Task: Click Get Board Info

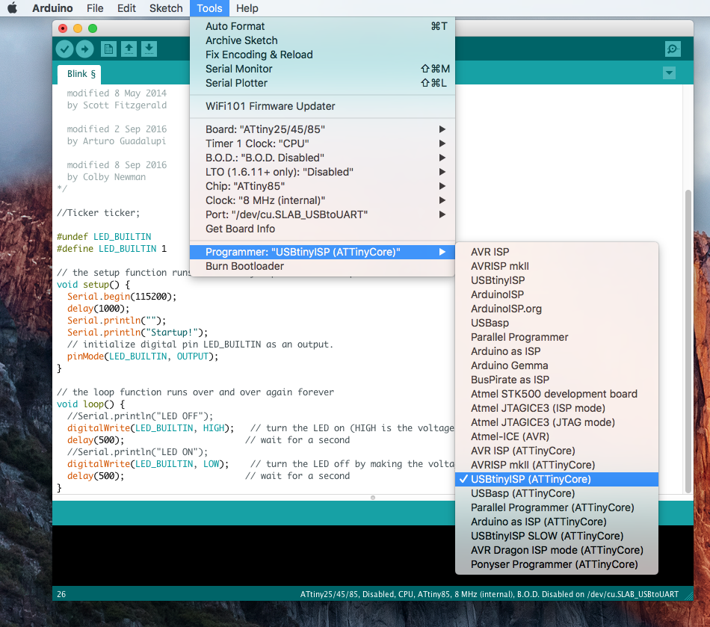Action: coord(322,229)
